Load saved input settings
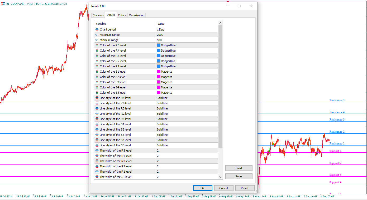 point(239,168)
